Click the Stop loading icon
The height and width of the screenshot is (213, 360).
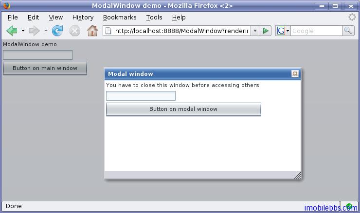point(75,31)
